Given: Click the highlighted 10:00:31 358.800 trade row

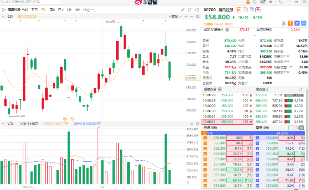Looking at the screenshot, I should 227,122.
